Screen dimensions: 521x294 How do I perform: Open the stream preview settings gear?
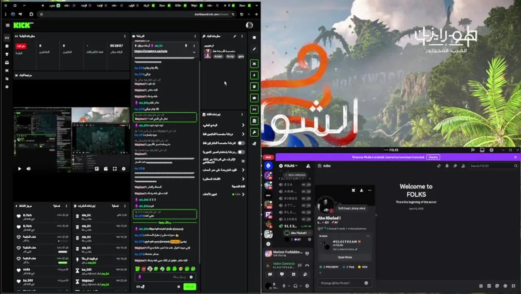pyautogui.click(x=124, y=169)
